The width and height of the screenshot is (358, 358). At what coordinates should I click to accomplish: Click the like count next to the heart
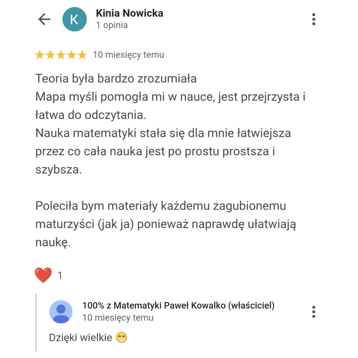tap(60, 275)
